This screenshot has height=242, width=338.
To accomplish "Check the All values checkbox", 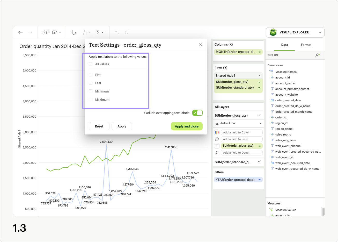I will 91,64.
